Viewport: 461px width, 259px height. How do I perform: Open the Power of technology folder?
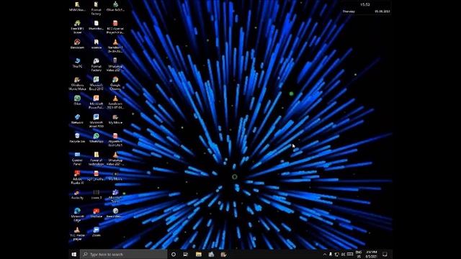96,158
